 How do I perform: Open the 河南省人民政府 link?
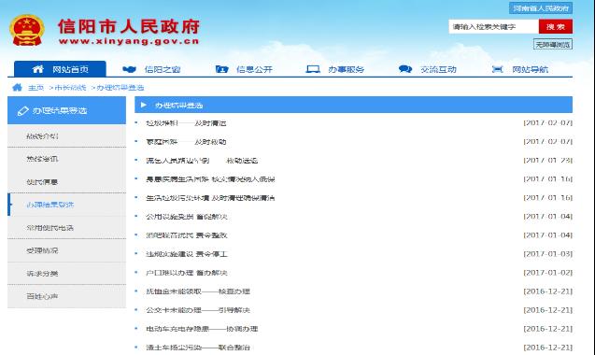[541, 8]
